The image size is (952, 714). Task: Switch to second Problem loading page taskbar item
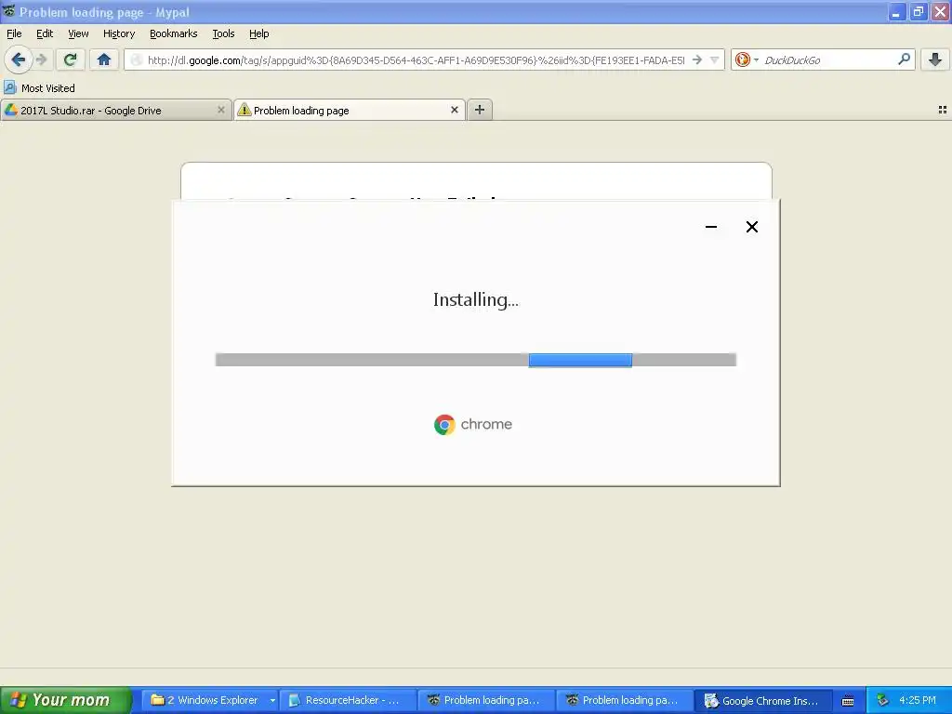(626, 700)
